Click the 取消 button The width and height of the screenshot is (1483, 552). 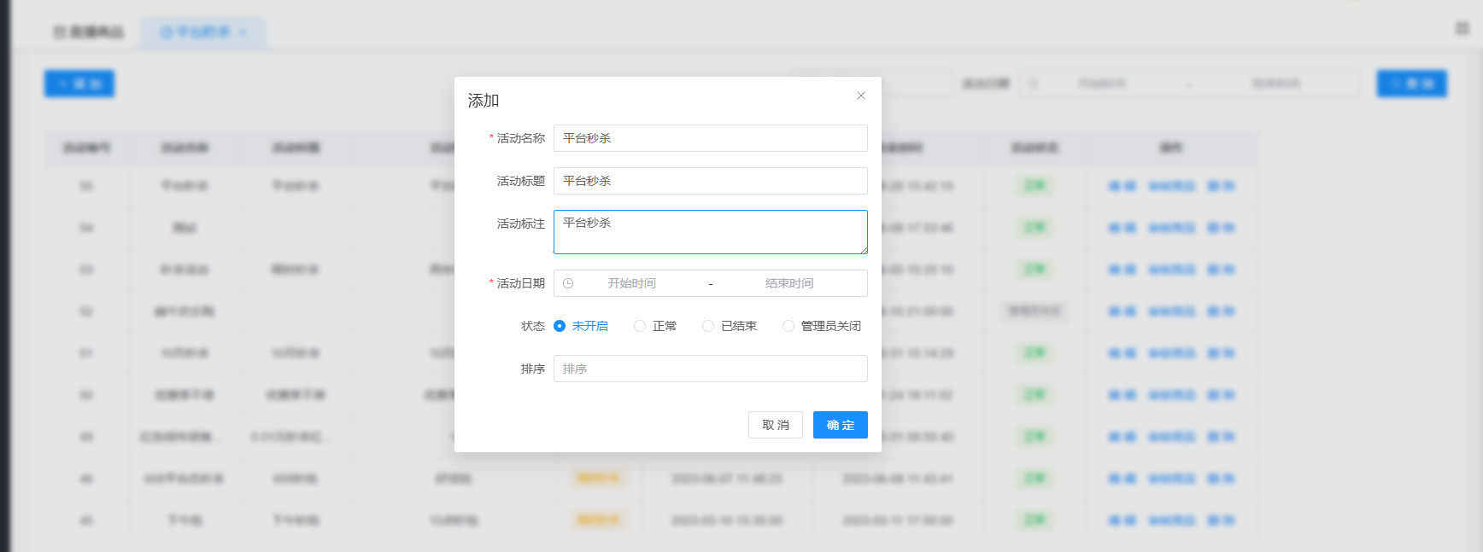[x=775, y=425]
